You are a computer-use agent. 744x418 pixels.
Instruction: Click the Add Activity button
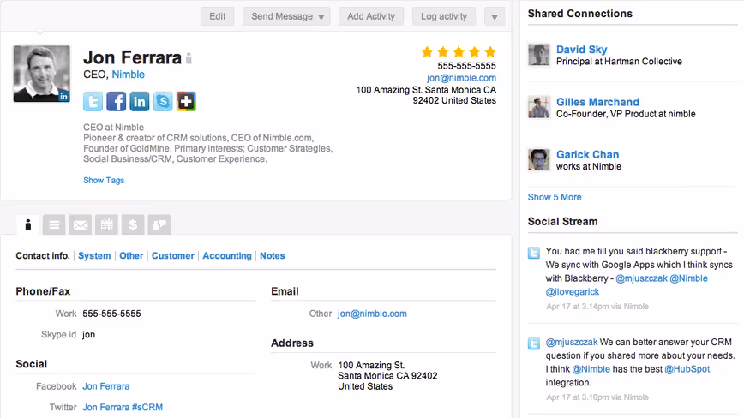click(371, 16)
